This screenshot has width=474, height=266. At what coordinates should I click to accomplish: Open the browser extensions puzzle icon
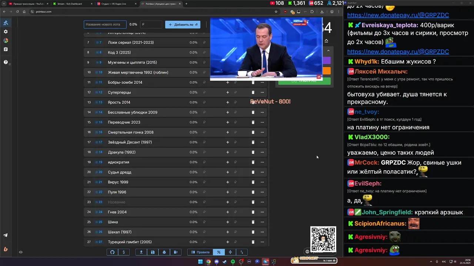point(312,11)
